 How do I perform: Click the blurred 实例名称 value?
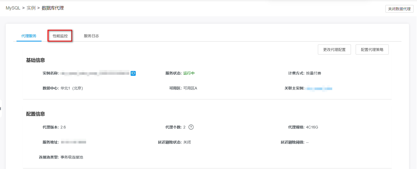tap(95, 73)
